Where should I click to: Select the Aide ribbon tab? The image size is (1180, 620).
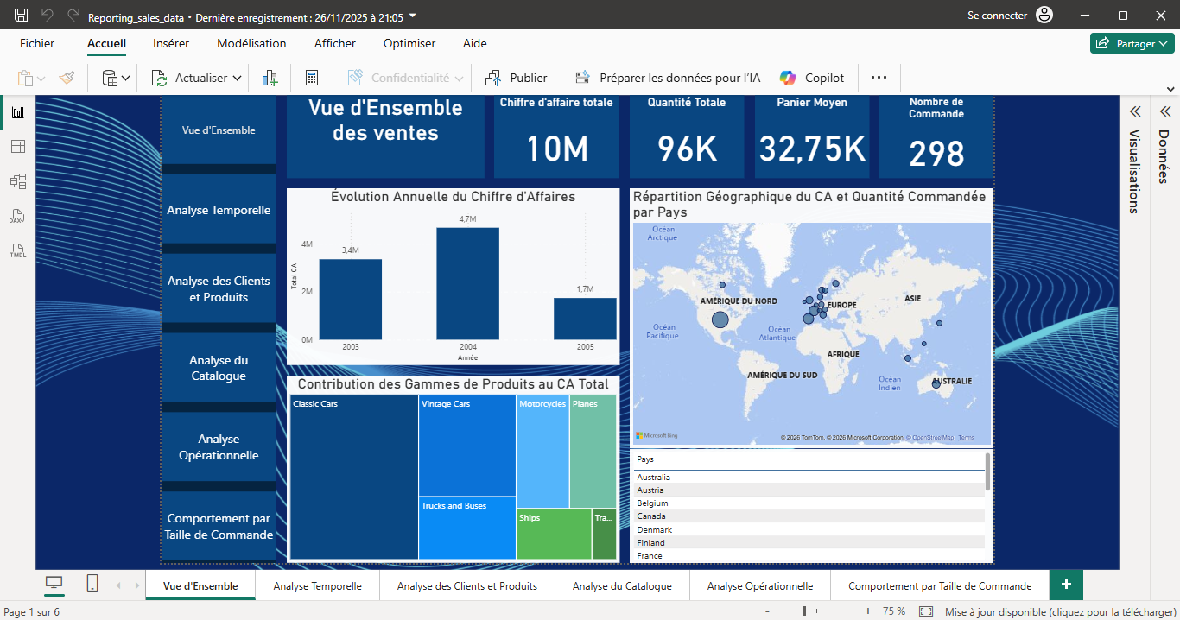[474, 43]
